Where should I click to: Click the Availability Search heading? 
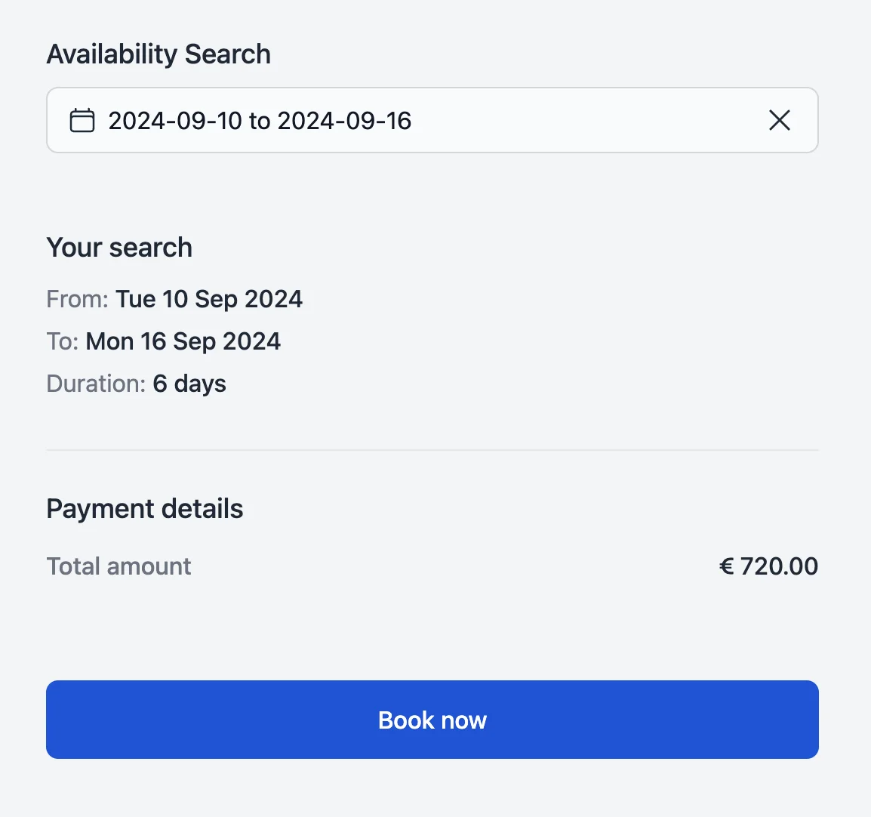(x=159, y=54)
